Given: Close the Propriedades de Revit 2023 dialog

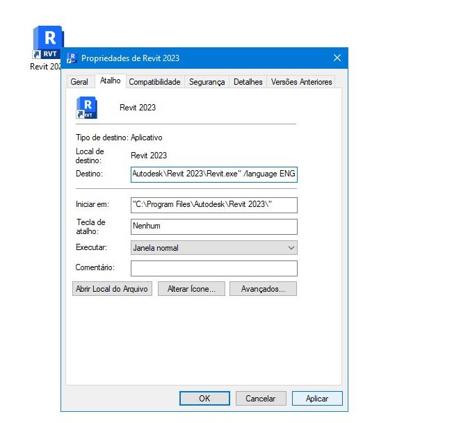Looking at the screenshot, I should 337,58.
